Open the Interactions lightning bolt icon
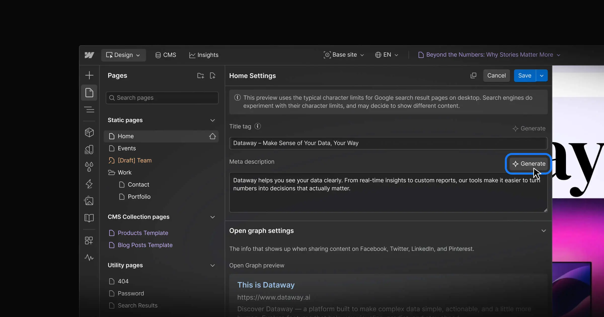This screenshot has width=604, height=317. (89, 184)
